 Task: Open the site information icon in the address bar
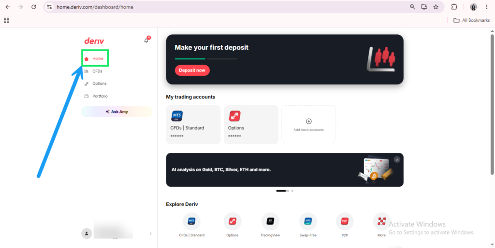click(49, 7)
